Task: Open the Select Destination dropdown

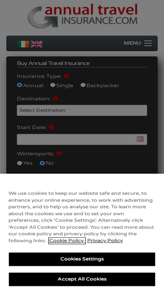Action: (x=82, y=110)
